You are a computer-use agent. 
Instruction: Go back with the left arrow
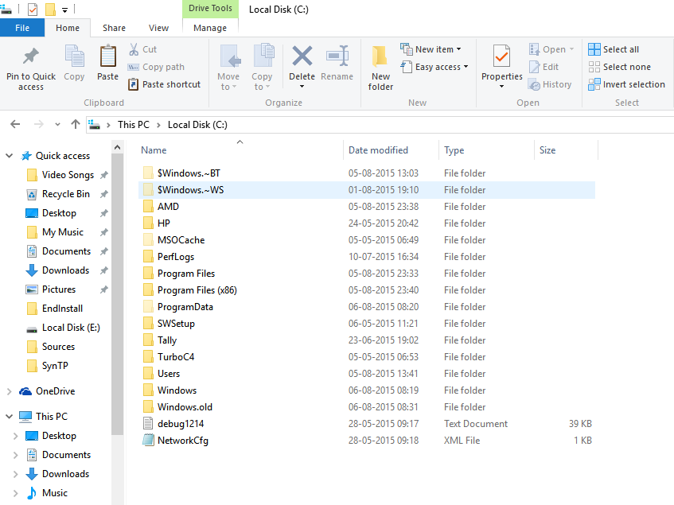click(x=15, y=125)
